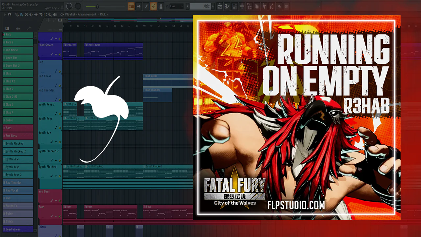Screen dimensions: 421x237
Task: Open the Channel Rack view
Action: click(235, 6)
